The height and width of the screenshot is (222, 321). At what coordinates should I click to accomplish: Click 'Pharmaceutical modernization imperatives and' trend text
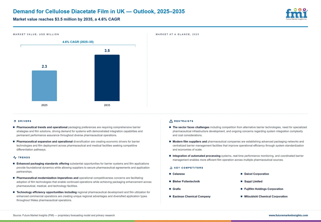[47, 178]
